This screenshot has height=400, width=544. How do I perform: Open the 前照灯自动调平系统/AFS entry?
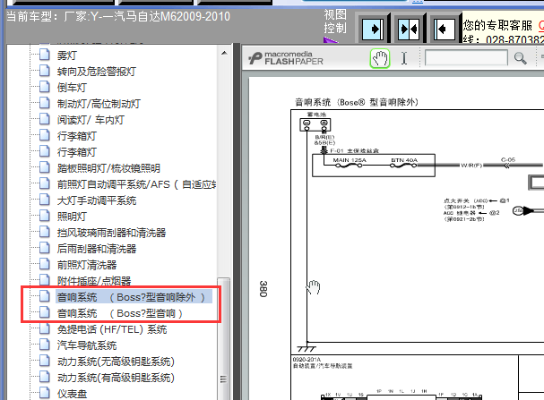tap(137, 184)
